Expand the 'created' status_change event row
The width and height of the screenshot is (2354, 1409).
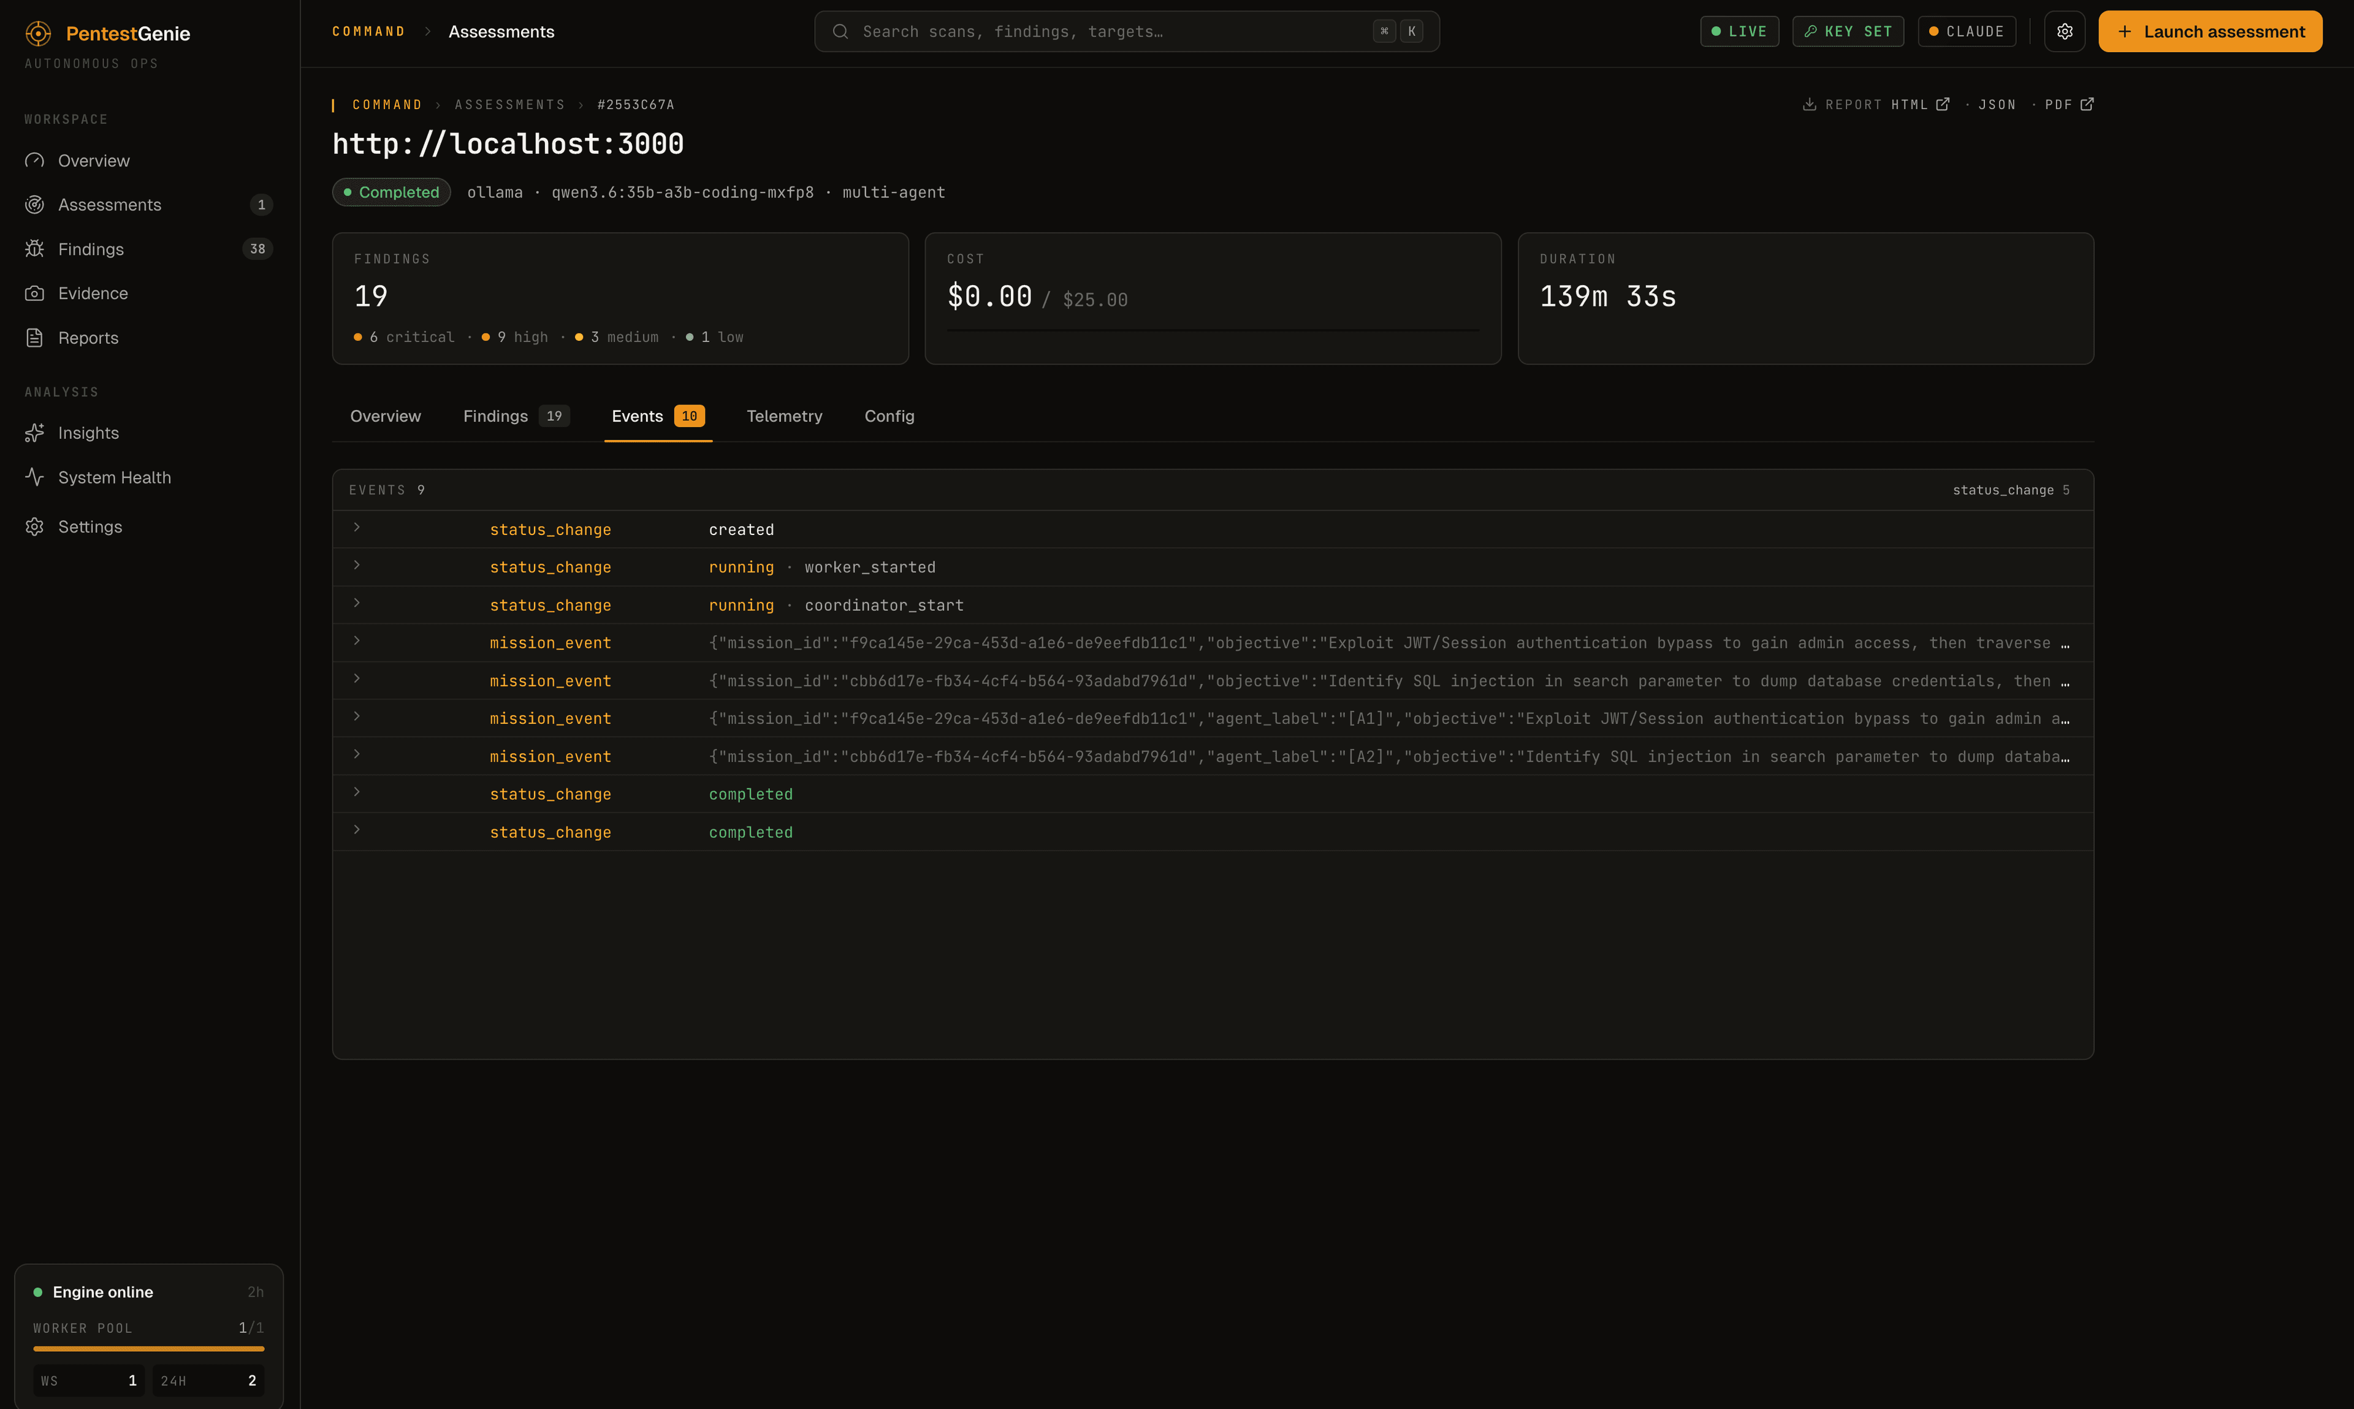(357, 527)
